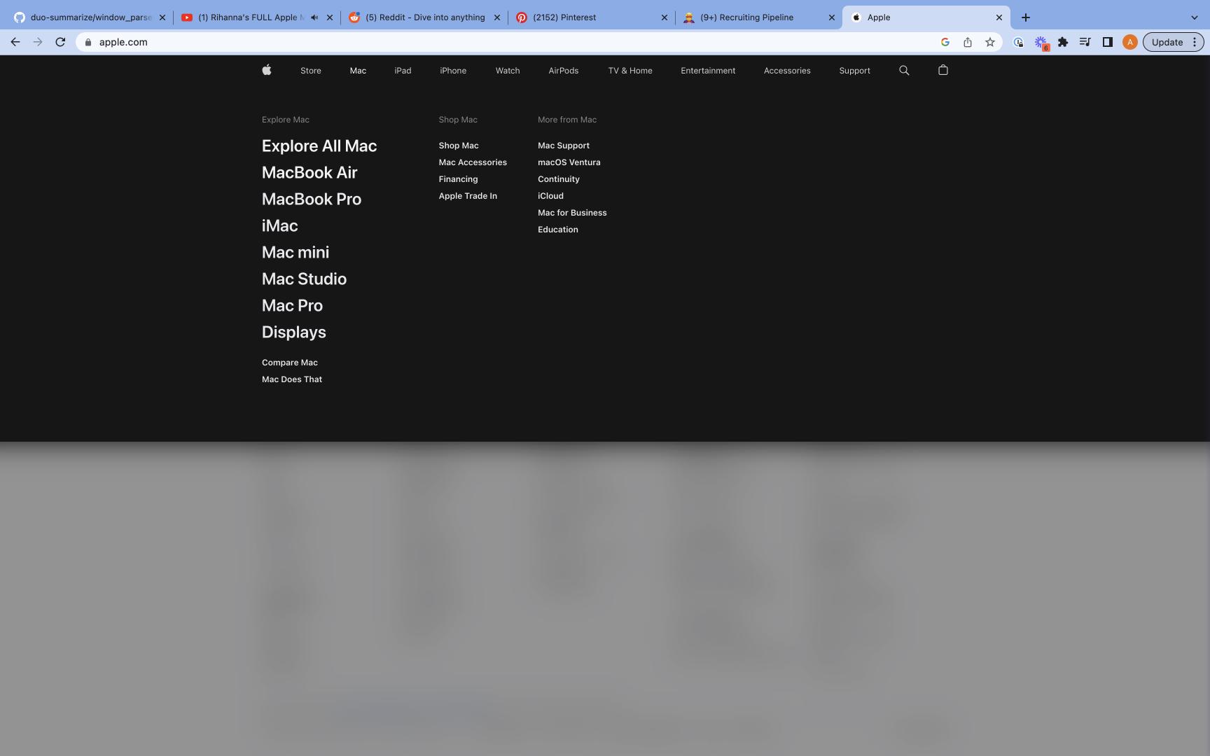The height and width of the screenshot is (756, 1210).
Task: Click the Update button in Chrome
Action: coord(1167,42)
